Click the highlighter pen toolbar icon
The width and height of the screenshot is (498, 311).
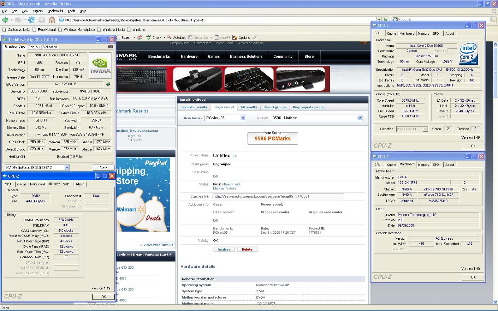(x=255, y=37)
